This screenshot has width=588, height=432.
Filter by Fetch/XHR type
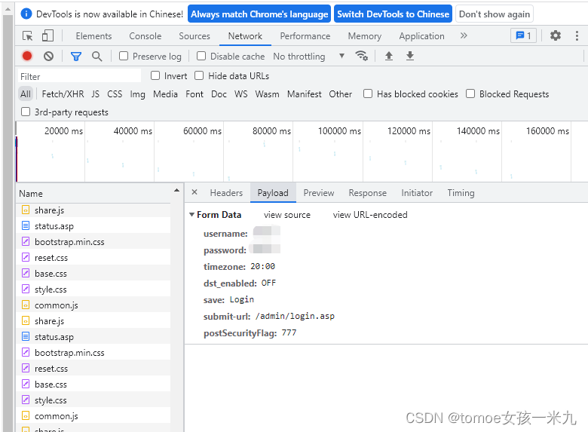click(x=63, y=93)
